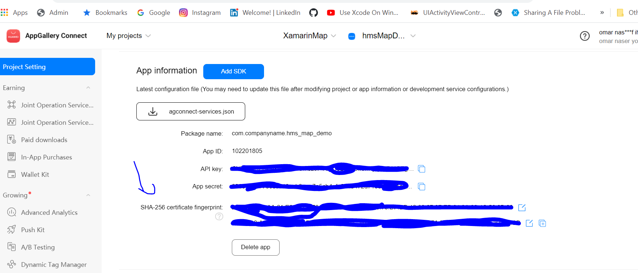Add another SHA-256 fingerprint
Screen dimensions: 638x273
coord(542,223)
